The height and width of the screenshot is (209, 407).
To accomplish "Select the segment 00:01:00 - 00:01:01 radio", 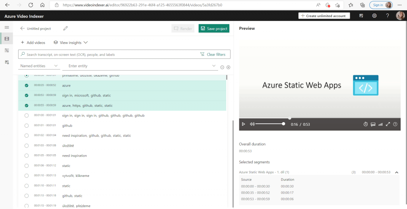I will [27, 115].
